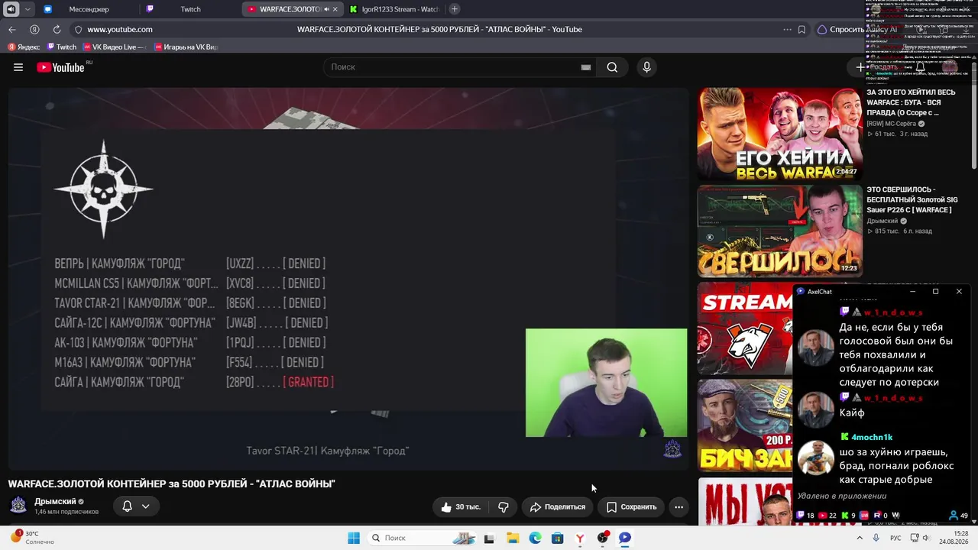Open the Дрымский channel avatar

pyautogui.click(x=18, y=506)
